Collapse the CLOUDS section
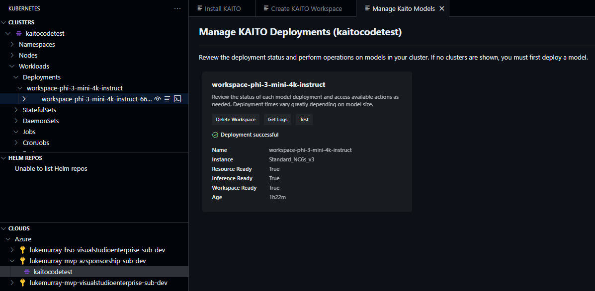The width and height of the screenshot is (595, 291). pyautogui.click(x=4, y=228)
